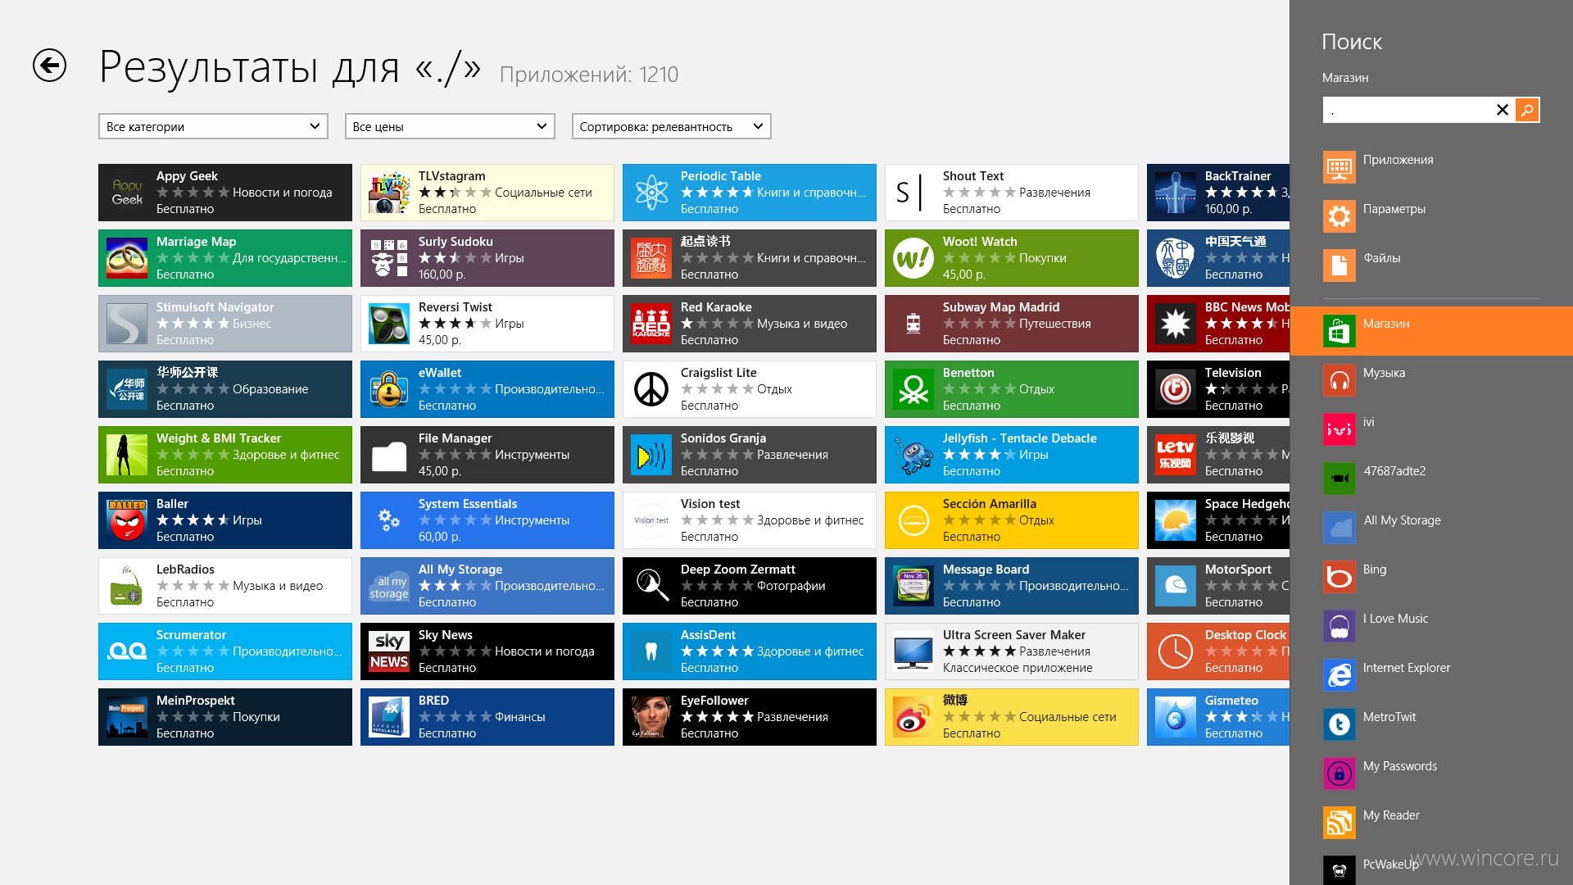Click the Deep Zoom Zermatt magnifier icon

(x=651, y=586)
